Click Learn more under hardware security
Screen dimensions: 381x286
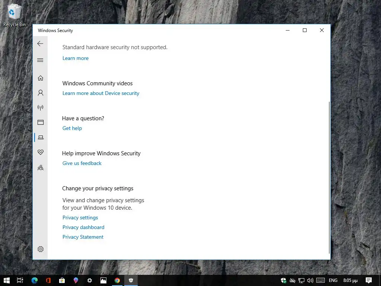[75, 58]
